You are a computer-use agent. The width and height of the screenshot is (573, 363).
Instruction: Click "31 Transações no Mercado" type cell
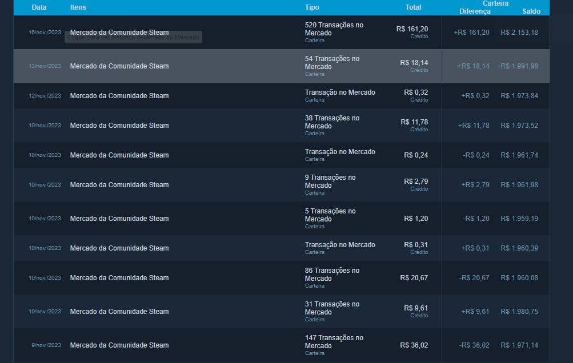(332, 308)
